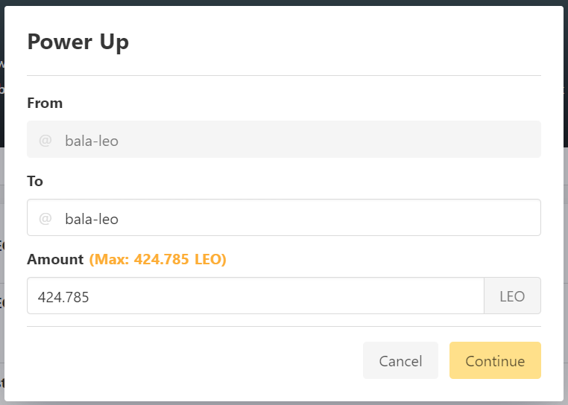568x405 pixels.
Task: Click the Max: 424.785 LEO link
Action: point(157,260)
